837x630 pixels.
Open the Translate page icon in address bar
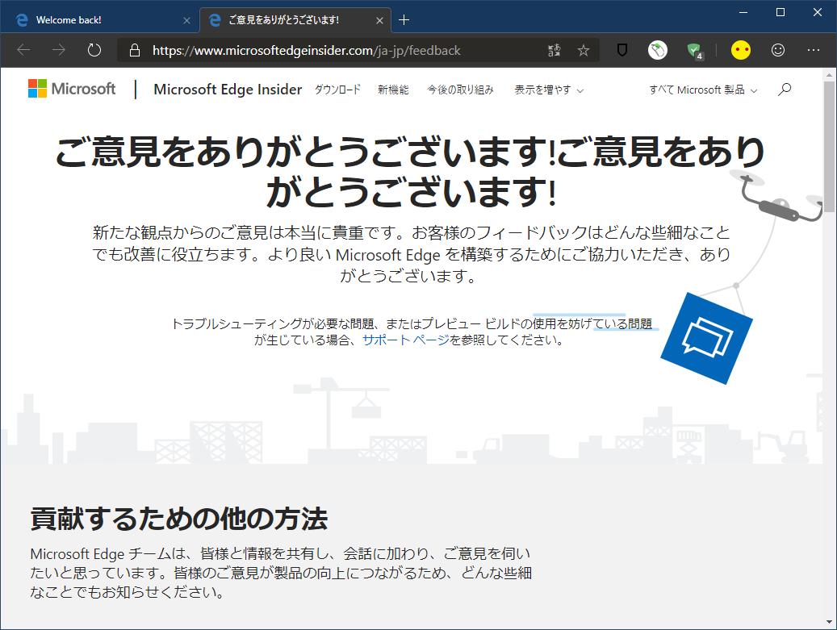(x=554, y=50)
